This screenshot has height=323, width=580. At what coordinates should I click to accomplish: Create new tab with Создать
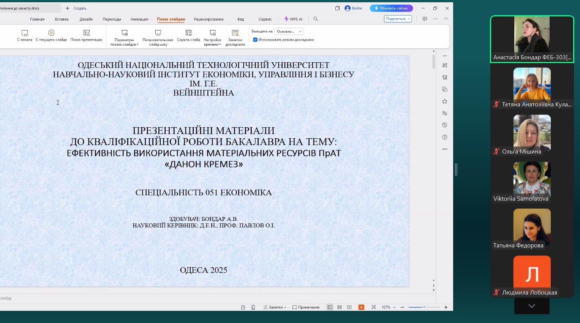coord(76,8)
